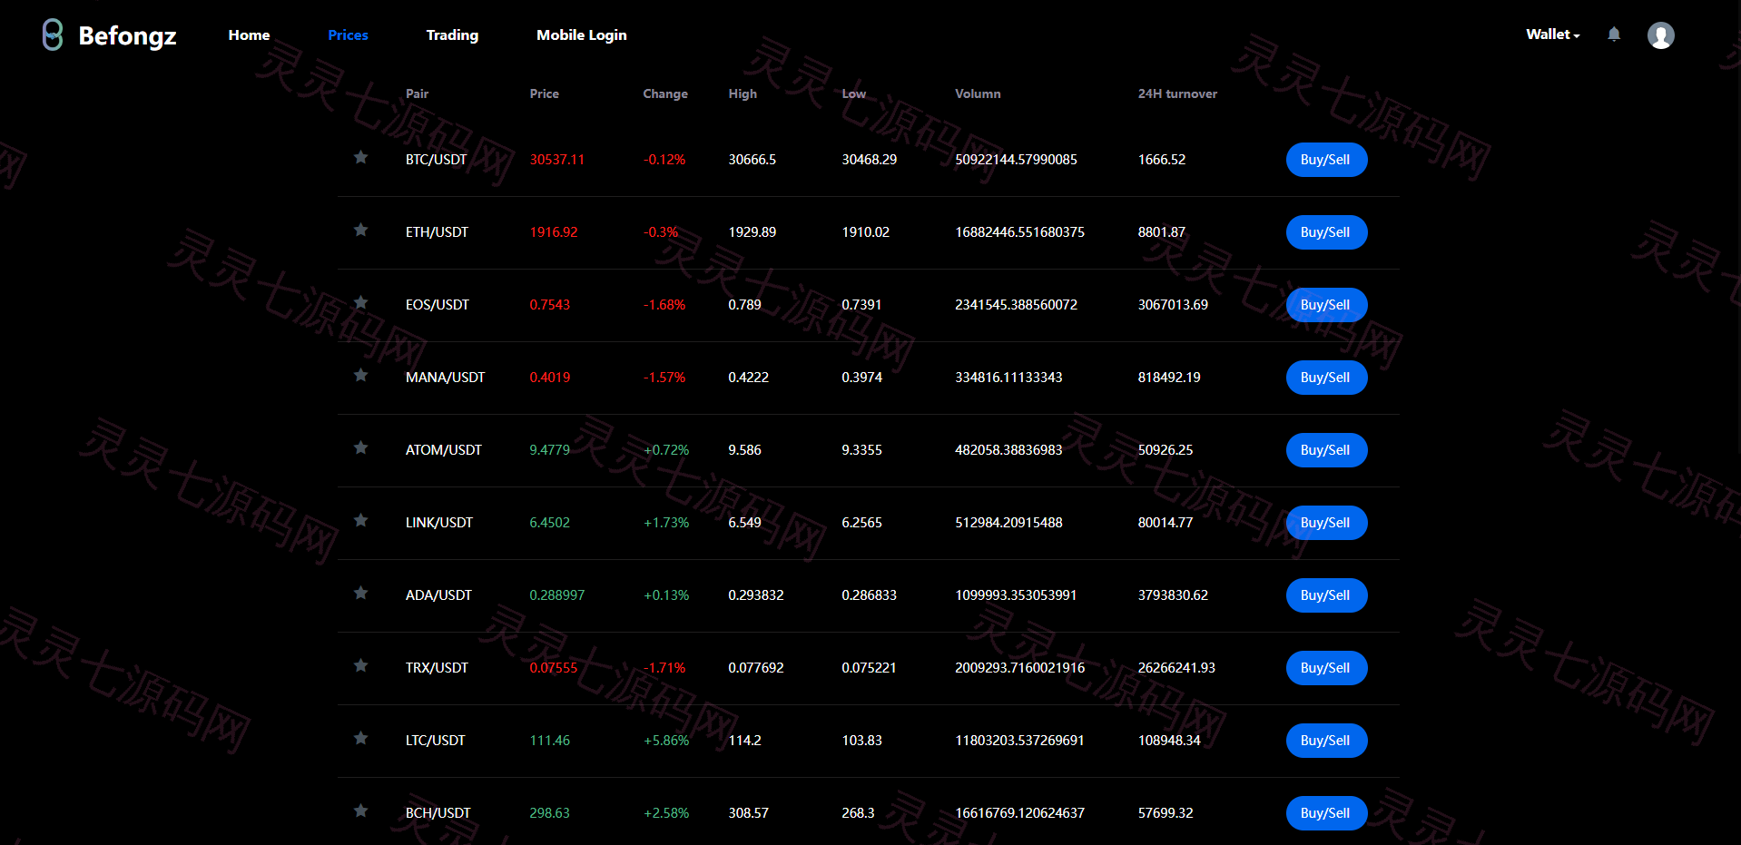The width and height of the screenshot is (1741, 845).
Task: Select the LTC/USDT pair name
Action: pos(435,741)
